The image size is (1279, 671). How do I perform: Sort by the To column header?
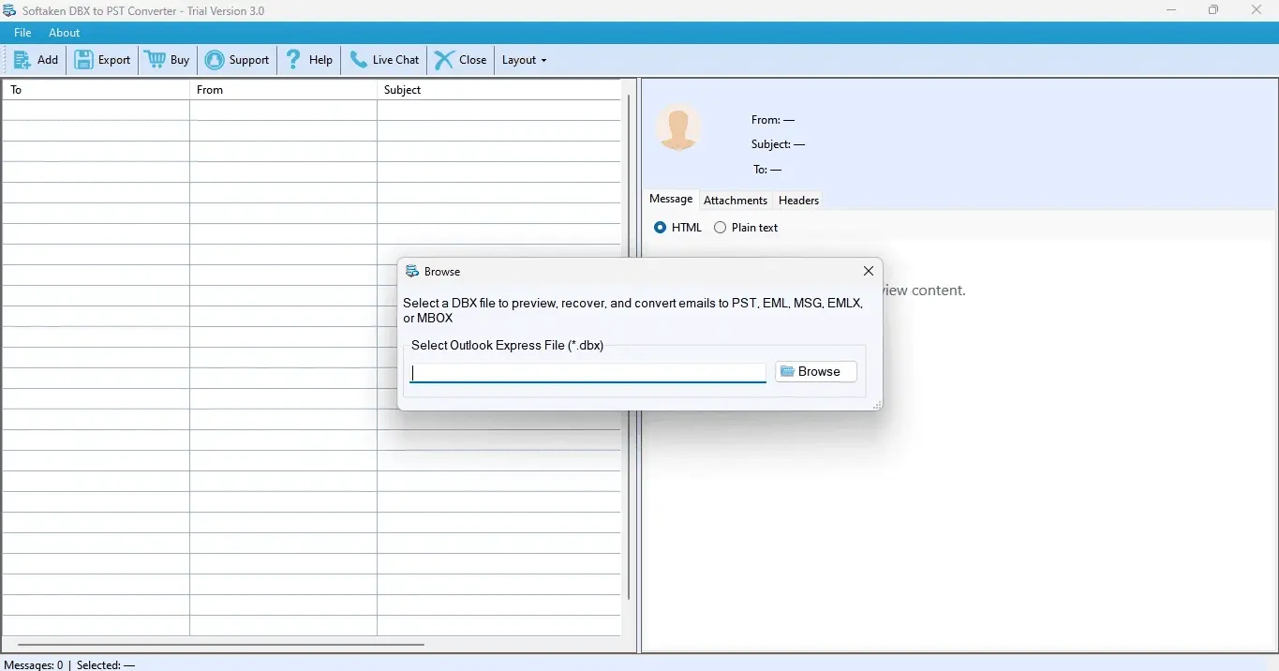(x=96, y=90)
